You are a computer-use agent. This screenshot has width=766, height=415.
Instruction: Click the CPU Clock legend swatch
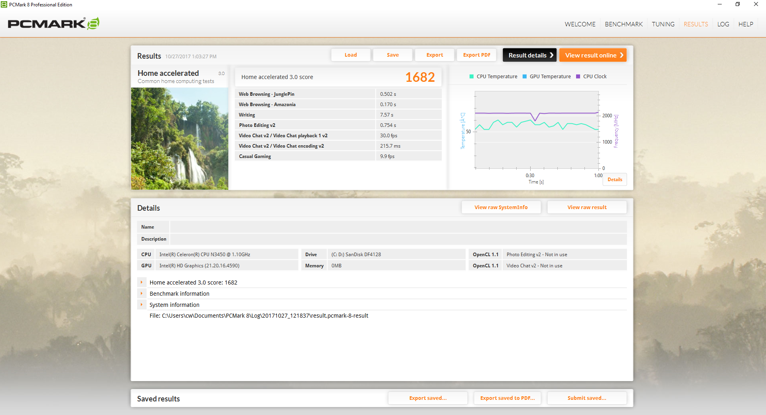(578, 77)
